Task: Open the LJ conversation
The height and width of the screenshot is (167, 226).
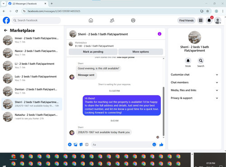Action: point(32,66)
